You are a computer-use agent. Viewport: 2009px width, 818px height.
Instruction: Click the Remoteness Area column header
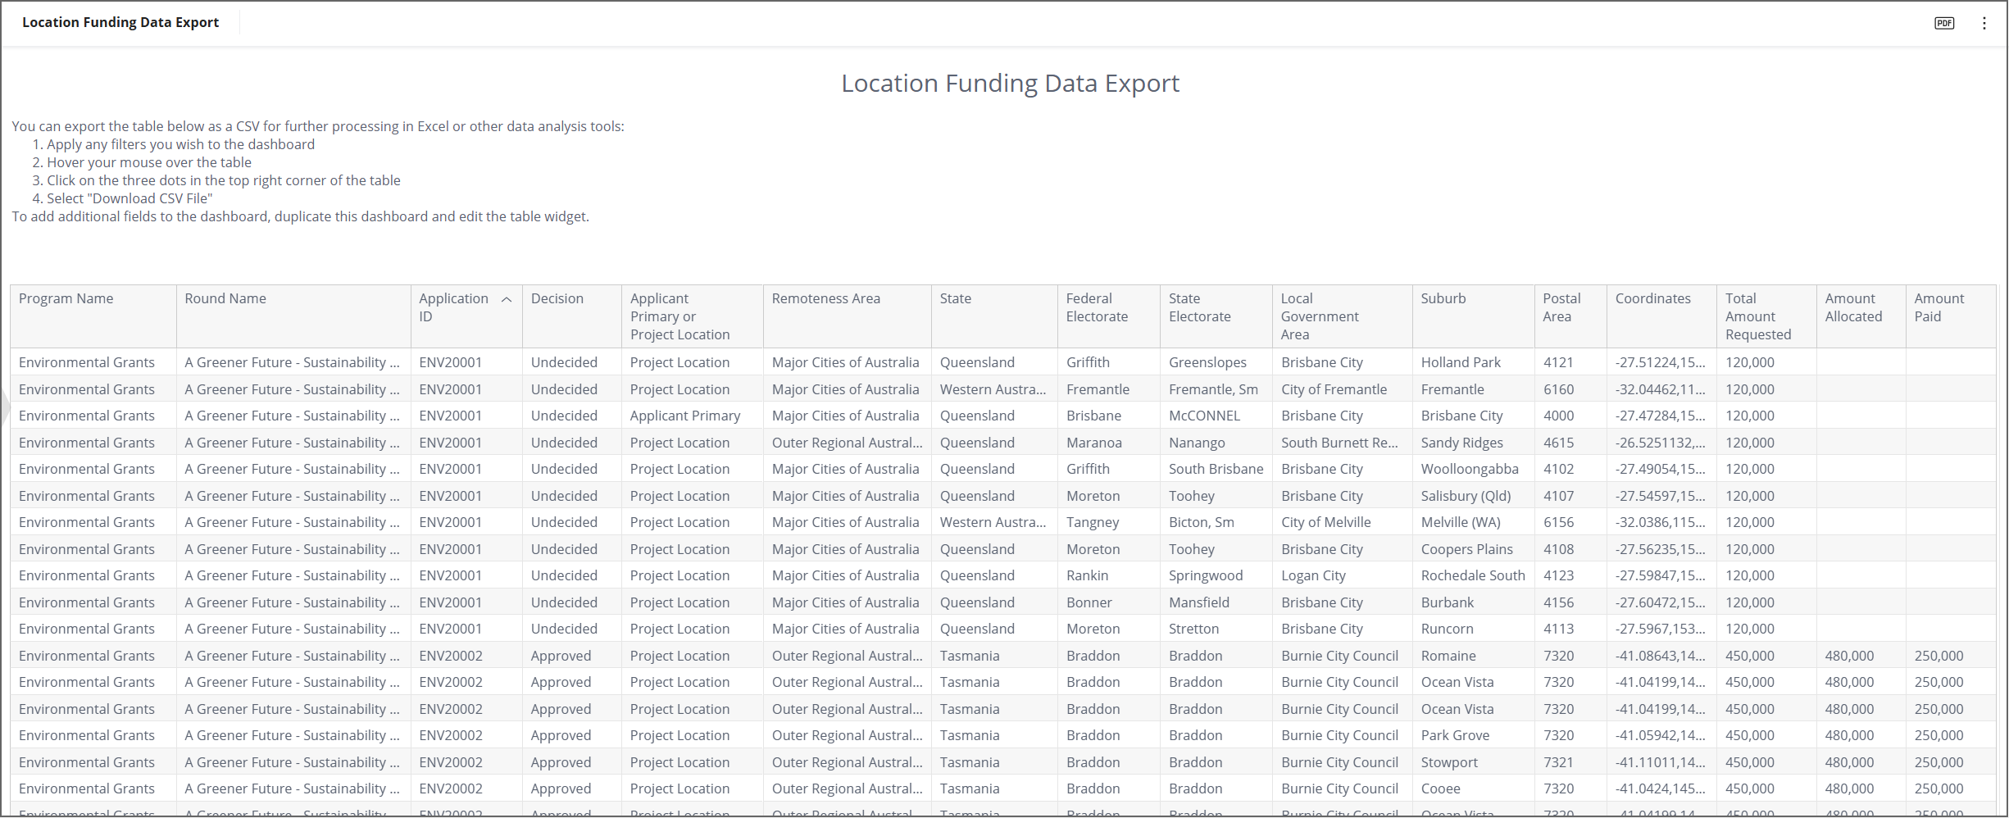(825, 299)
